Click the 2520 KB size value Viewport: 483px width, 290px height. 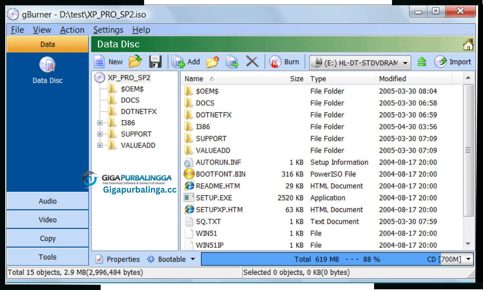[291, 198]
